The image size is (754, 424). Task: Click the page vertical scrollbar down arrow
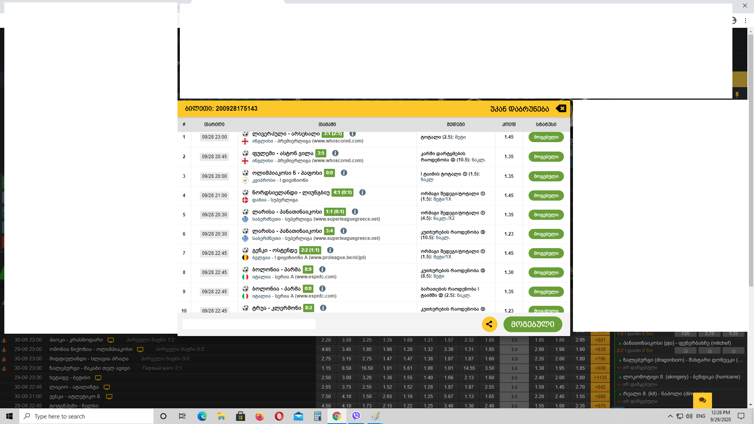click(750, 405)
